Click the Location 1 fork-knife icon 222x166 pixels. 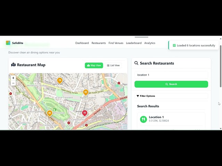pyautogui.click(x=143, y=119)
